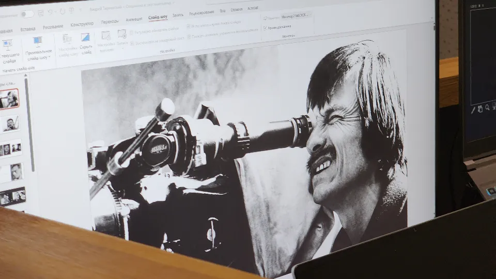The image size is (496, 279).
Task: Switch to the Анимация tab
Action: pos(134,20)
